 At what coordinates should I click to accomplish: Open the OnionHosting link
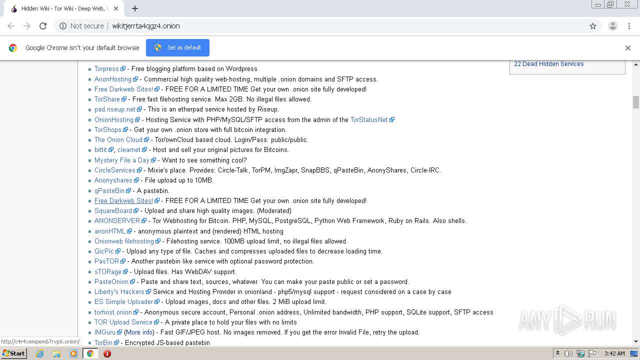[114, 119]
